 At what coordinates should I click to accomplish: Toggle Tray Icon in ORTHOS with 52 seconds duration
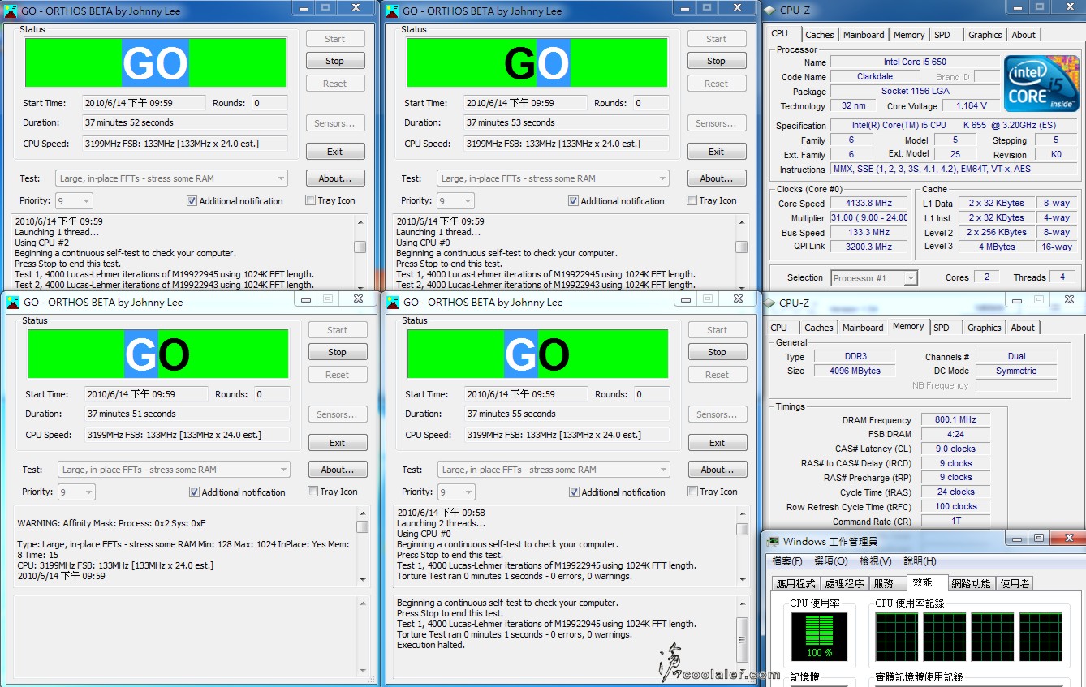[x=310, y=200]
